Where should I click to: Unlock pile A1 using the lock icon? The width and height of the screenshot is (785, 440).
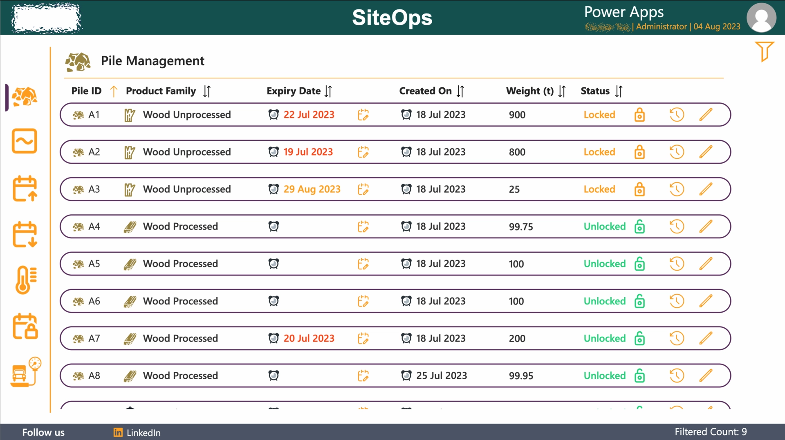(x=639, y=115)
